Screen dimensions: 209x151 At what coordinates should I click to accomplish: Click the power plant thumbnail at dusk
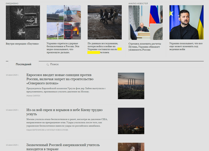pyautogui.click(x=131, y=86)
